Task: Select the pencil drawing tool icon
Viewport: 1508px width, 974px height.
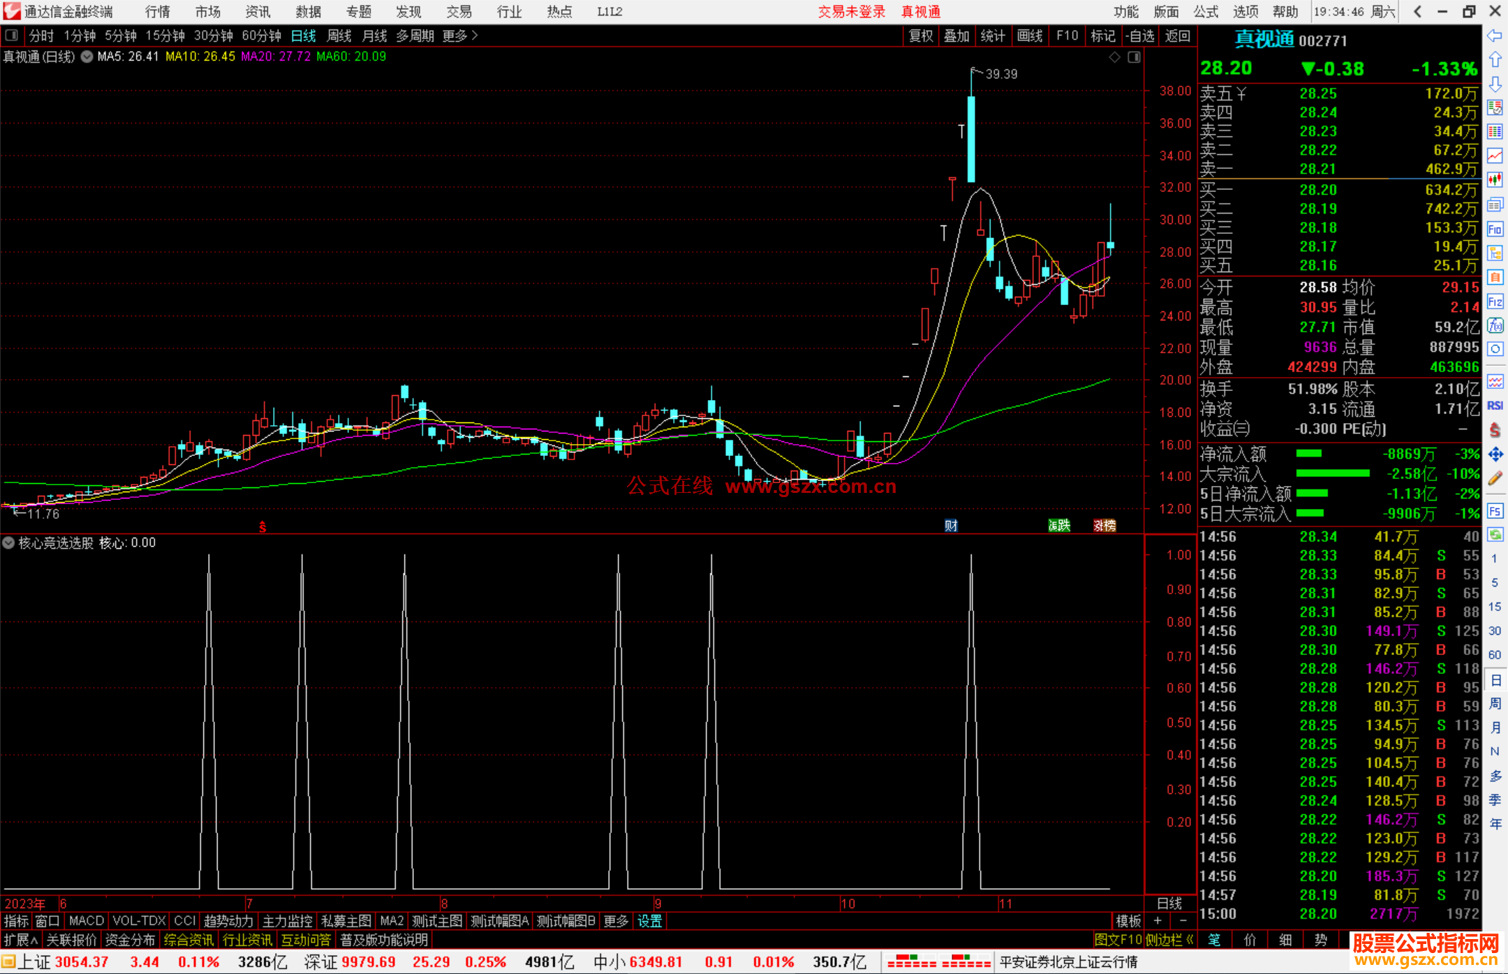Action: pyautogui.click(x=1494, y=478)
